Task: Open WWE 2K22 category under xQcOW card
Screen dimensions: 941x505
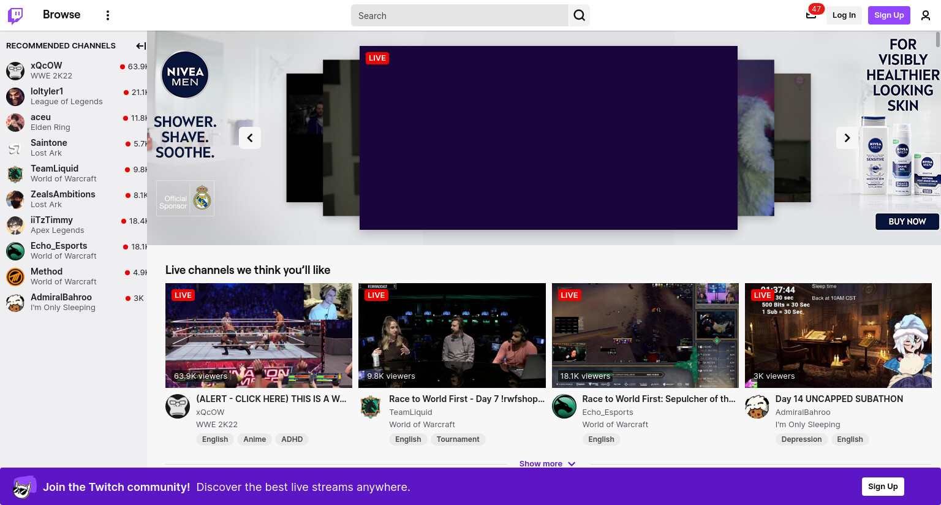Action: (x=217, y=425)
